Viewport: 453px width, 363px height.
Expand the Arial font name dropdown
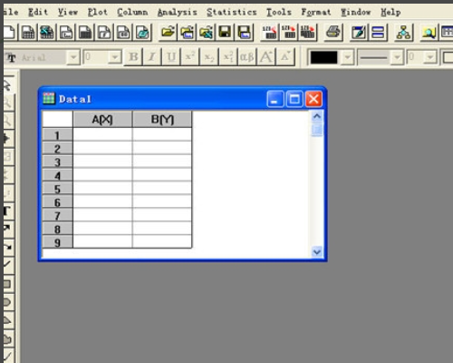(73, 57)
